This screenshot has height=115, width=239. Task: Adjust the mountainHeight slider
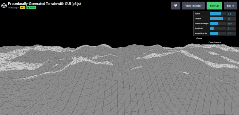pyautogui.click(x=218, y=24)
